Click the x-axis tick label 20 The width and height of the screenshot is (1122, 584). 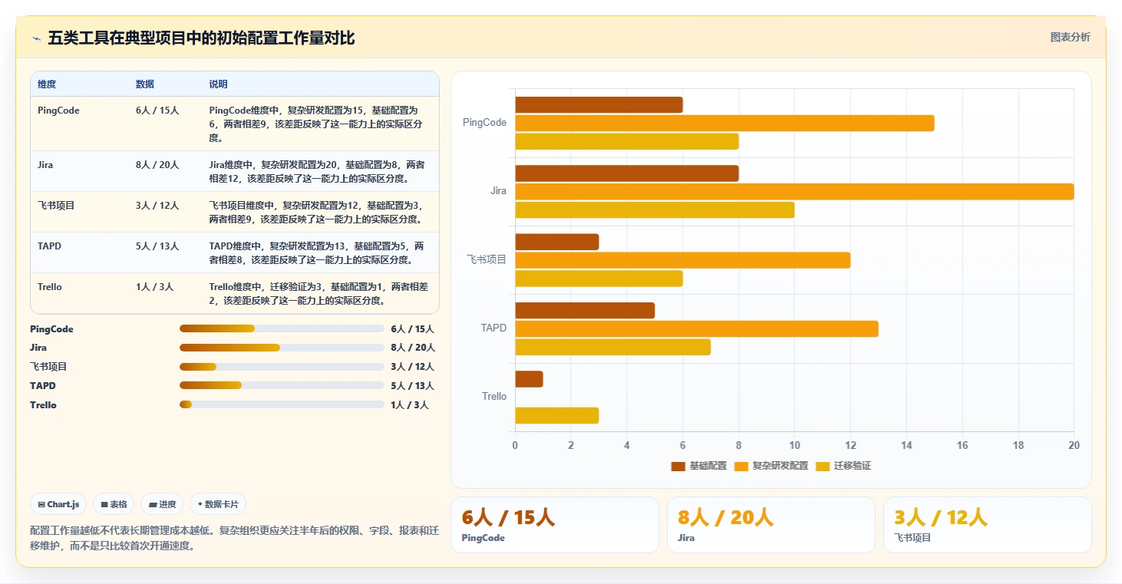tap(1074, 446)
